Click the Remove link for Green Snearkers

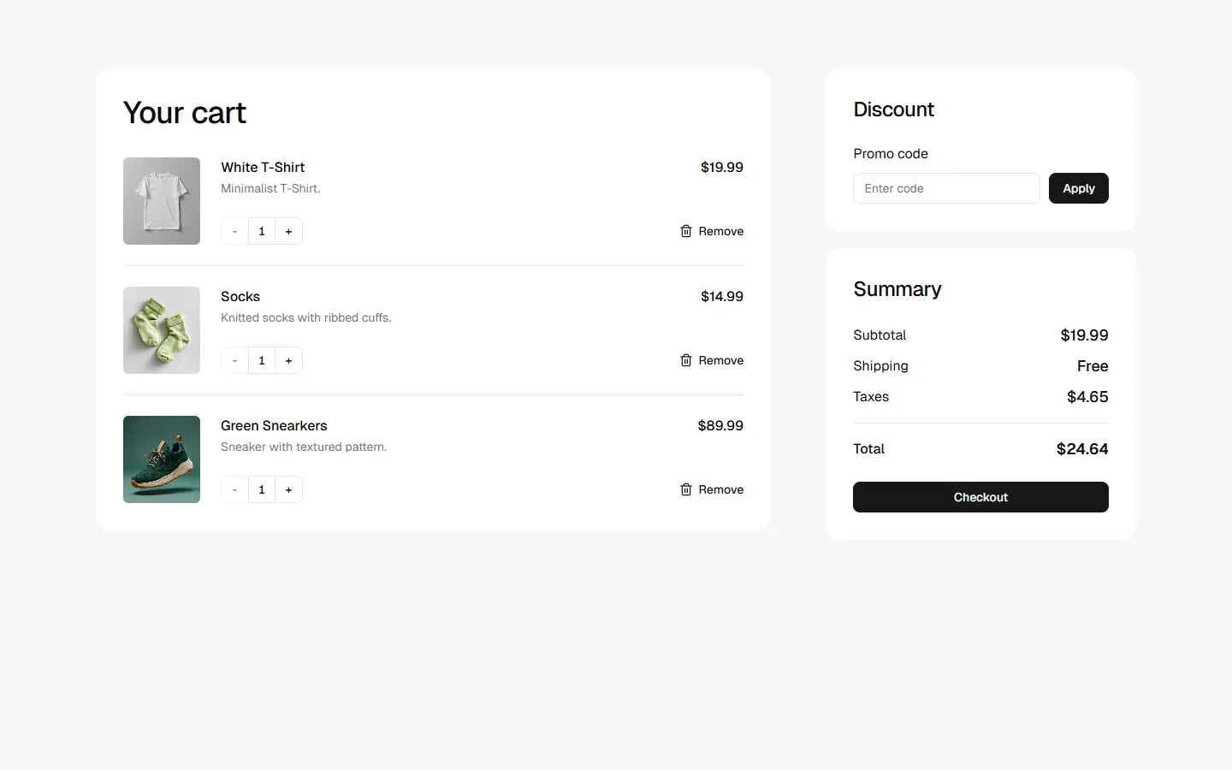(721, 489)
